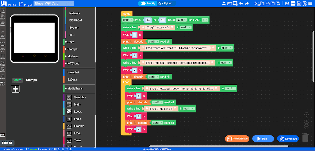Open EZ Data panel
Screen dimensions: 315x151
(x=287, y=4)
